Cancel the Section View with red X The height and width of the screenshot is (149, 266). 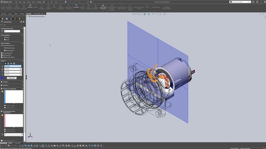coord(5,25)
